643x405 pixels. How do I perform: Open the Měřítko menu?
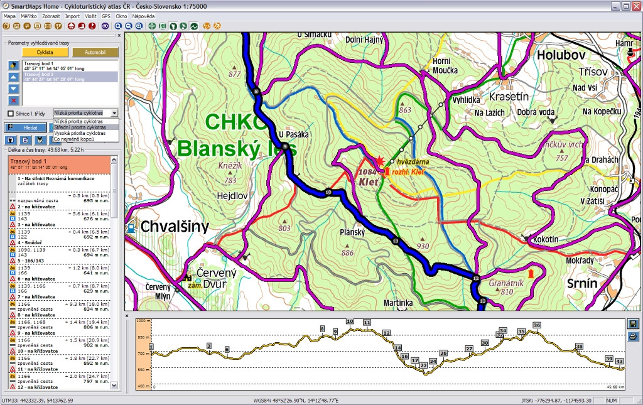pyautogui.click(x=29, y=16)
